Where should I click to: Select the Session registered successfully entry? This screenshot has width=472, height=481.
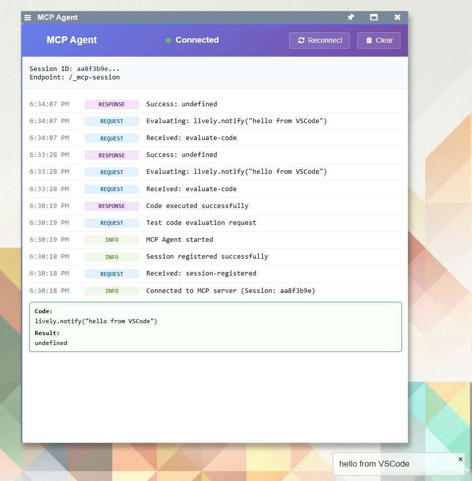click(207, 257)
